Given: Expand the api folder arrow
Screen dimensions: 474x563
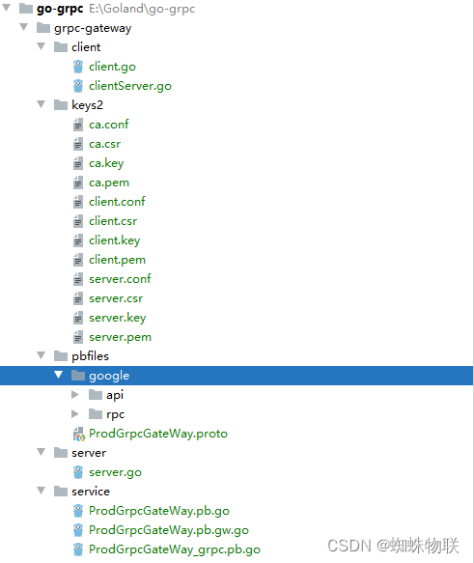Looking at the screenshot, I should pyautogui.click(x=75, y=395).
